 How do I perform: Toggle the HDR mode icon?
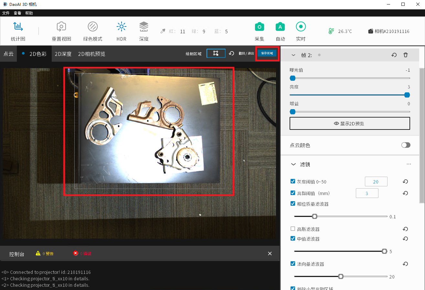click(122, 27)
